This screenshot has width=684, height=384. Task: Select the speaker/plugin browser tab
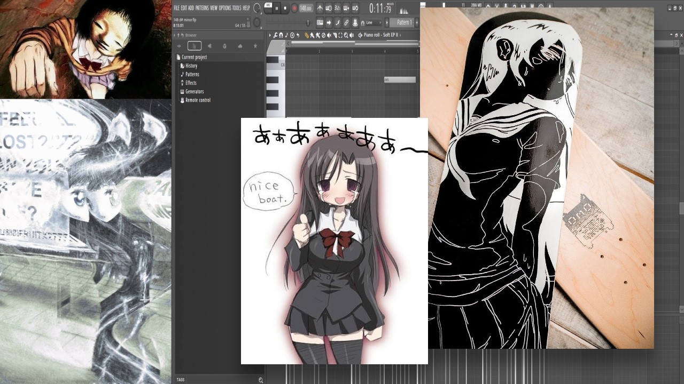pyautogui.click(x=209, y=46)
